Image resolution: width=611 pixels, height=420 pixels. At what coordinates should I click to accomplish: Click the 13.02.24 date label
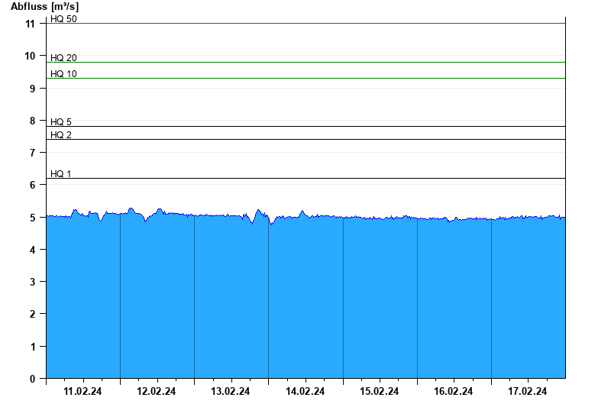[x=231, y=391]
